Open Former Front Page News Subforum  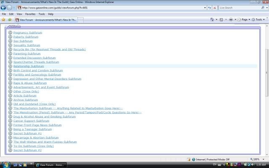37,125
